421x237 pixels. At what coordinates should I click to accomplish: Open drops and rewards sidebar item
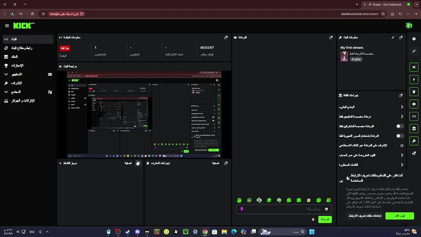(x=28, y=101)
